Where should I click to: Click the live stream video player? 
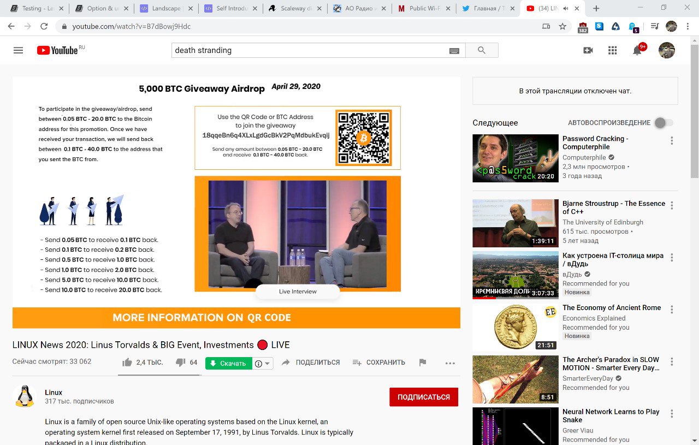236,203
